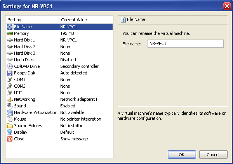The image size is (233, 164).
Task: Select the Shared Folders setting label
Action: click(x=28, y=126)
